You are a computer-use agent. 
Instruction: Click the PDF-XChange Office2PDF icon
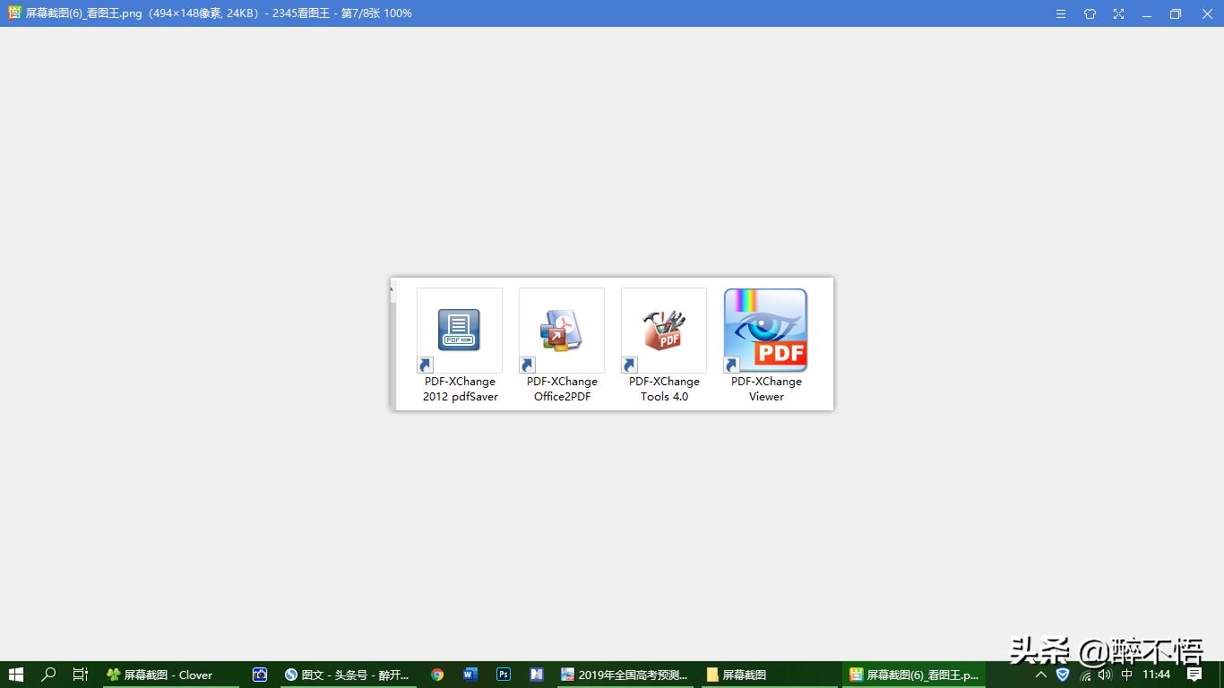tap(562, 330)
